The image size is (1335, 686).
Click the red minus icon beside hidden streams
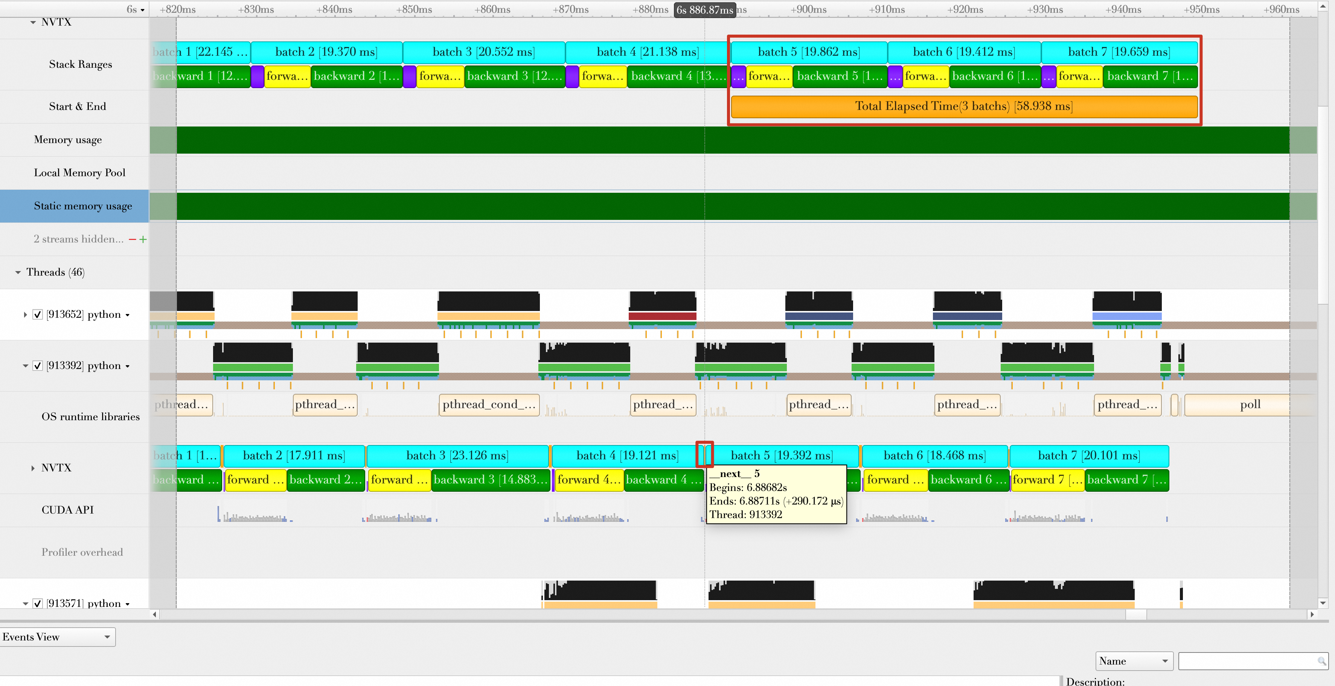tap(132, 239)
